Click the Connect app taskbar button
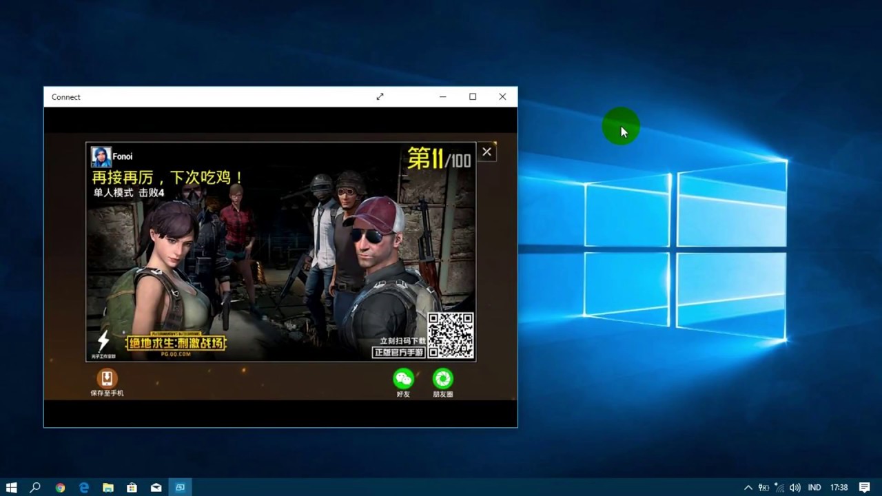This screenshot has width=882, height=496. click(180, 487)
